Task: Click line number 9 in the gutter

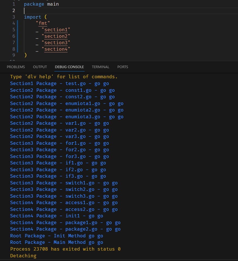Action: pos(14,55)
